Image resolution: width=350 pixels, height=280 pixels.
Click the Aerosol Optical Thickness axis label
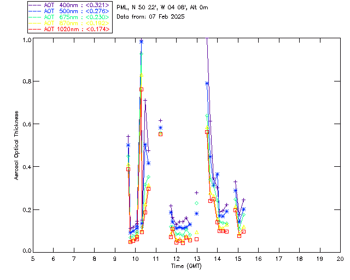click(x=16, y=145)
